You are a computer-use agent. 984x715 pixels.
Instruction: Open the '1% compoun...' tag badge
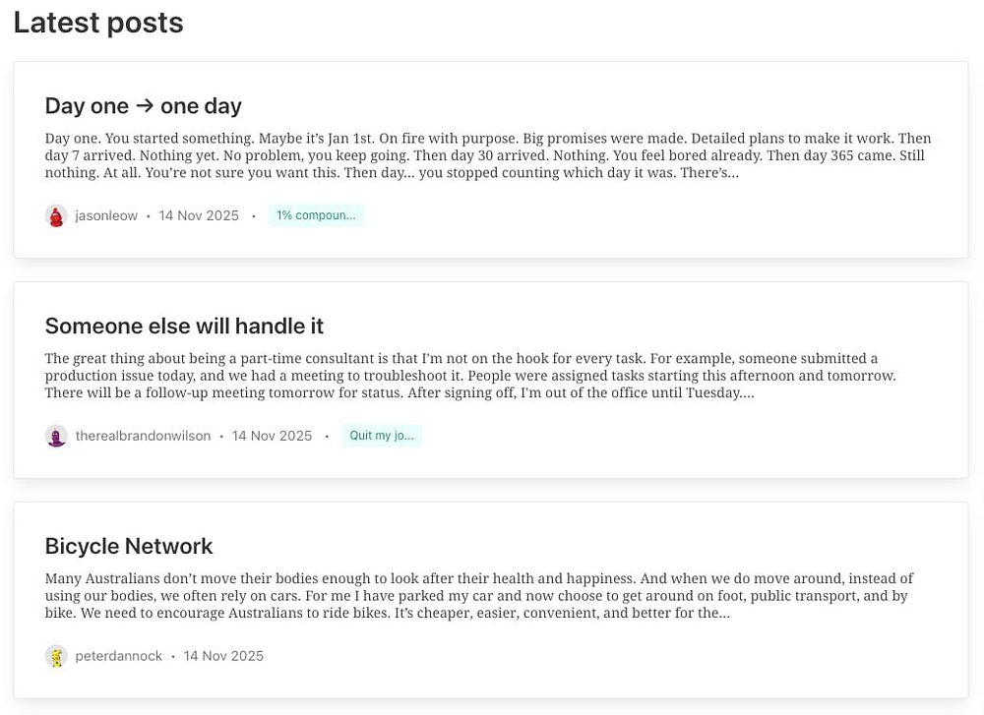point(315,215)
